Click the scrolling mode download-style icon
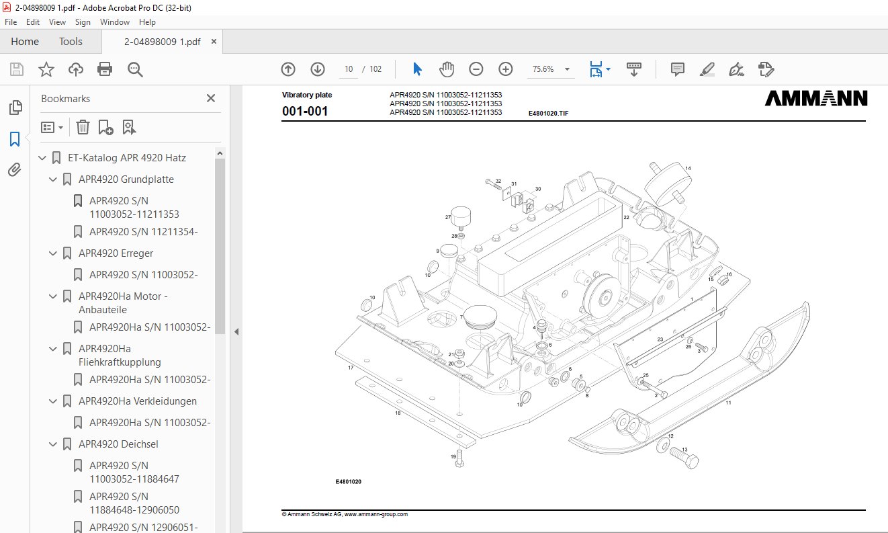 [x=634, y=69]
